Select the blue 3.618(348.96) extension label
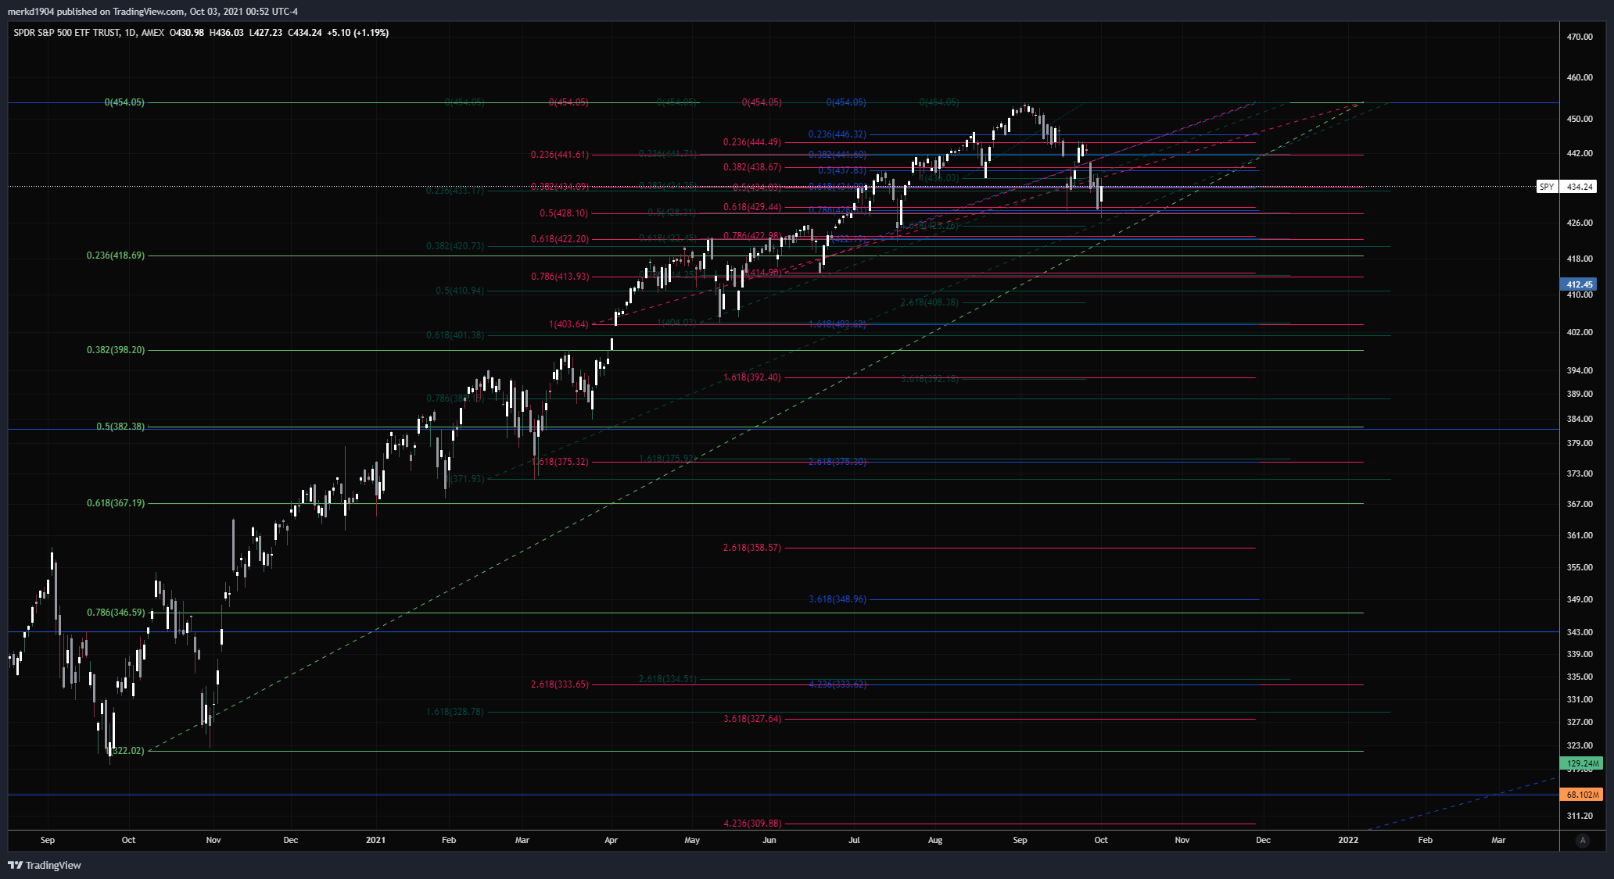Screen dimensions: 1614x879 tap(837, 599)
